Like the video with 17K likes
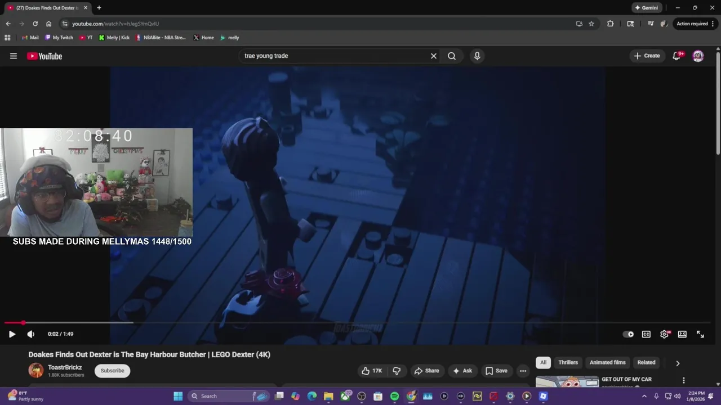 pos(372,371)
